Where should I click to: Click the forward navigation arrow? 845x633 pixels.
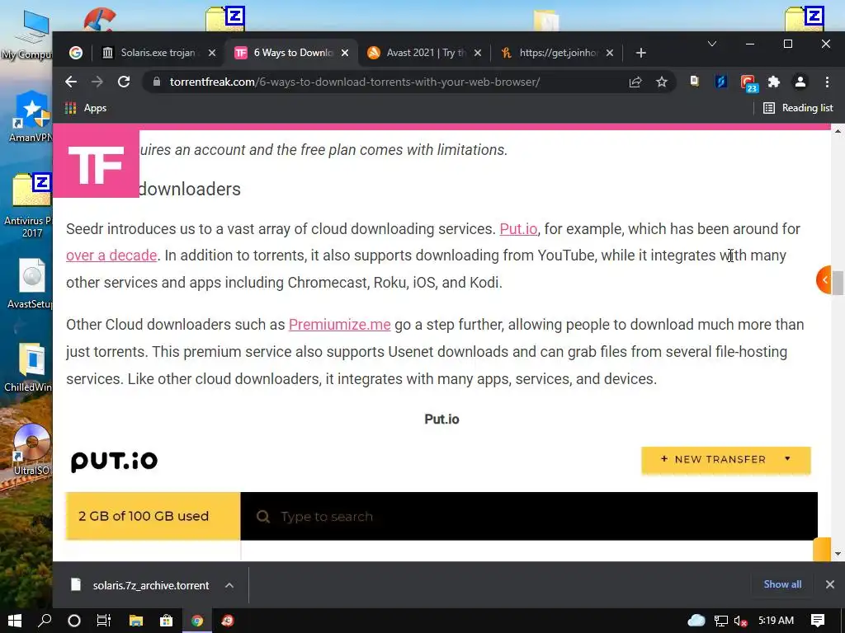(x=97, y=82)
